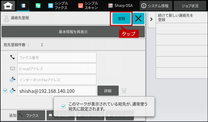
Task: Click 基本情報を再表示 bar
Action: (x=73, y=32)
